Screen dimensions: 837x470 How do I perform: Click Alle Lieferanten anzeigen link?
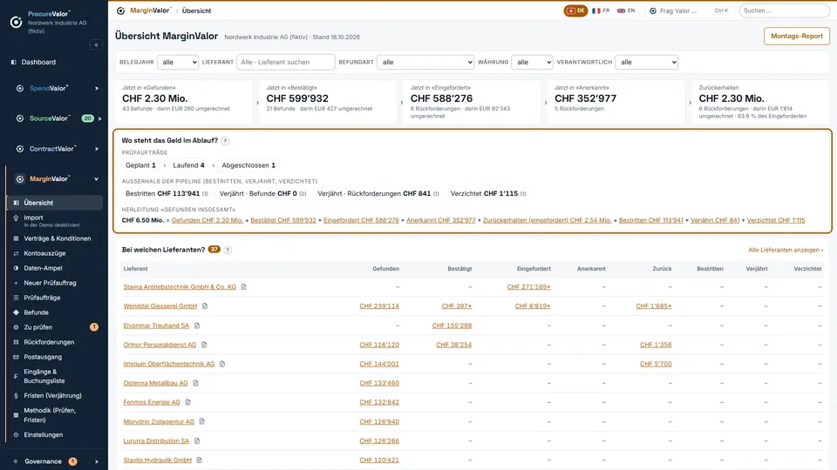(786, 250)
